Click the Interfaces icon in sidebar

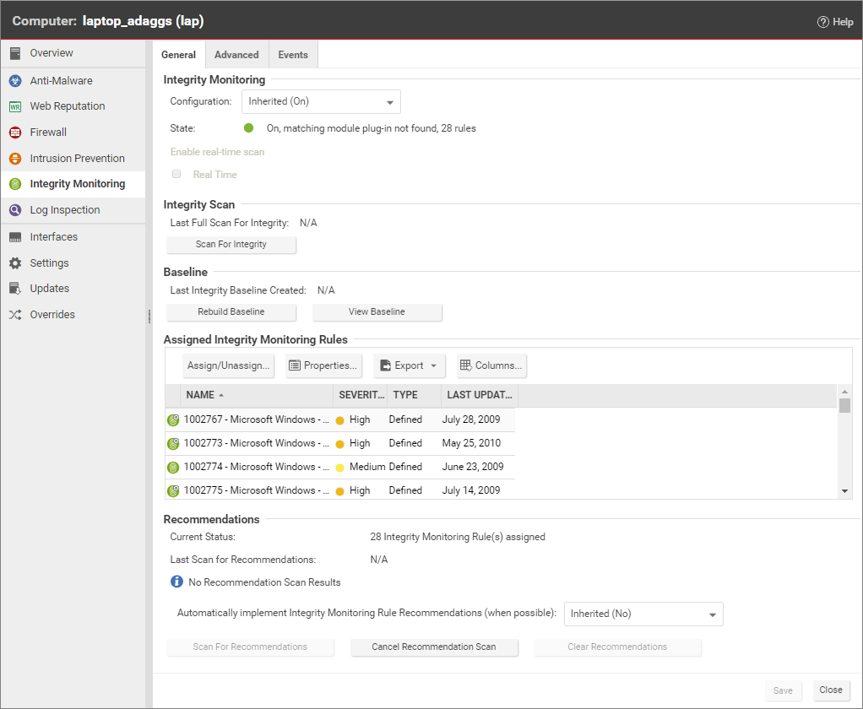[15, 237]
